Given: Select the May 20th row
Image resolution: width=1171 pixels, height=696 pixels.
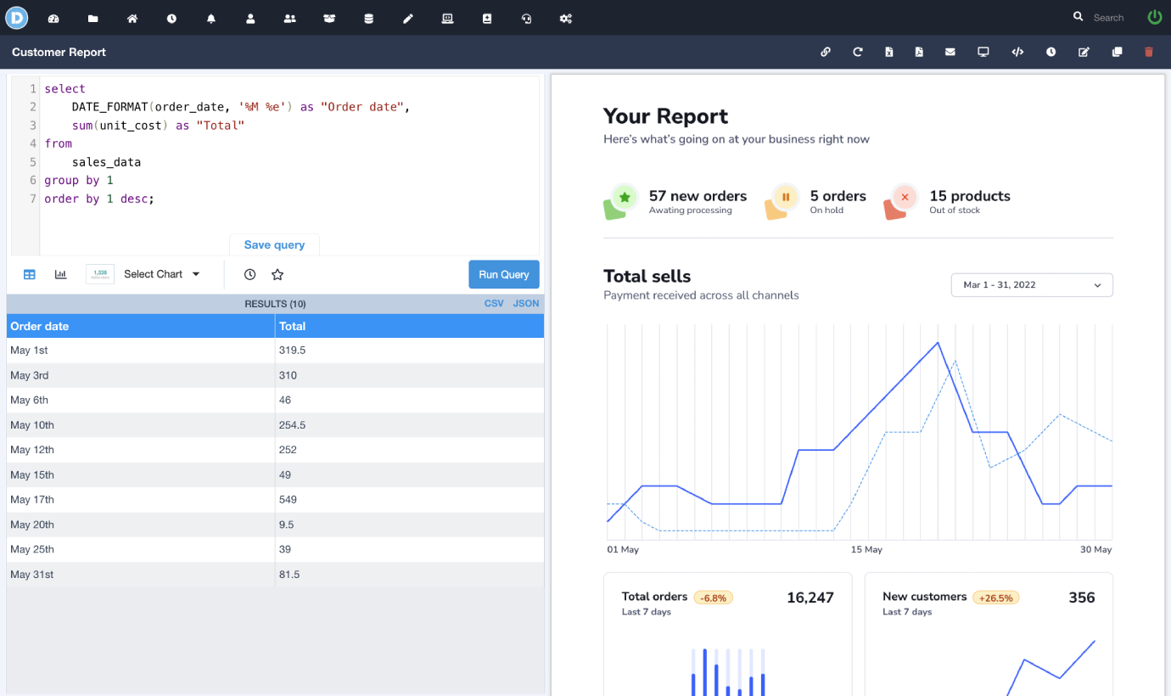Looking at the screenshot, I should tap(275, 525).
